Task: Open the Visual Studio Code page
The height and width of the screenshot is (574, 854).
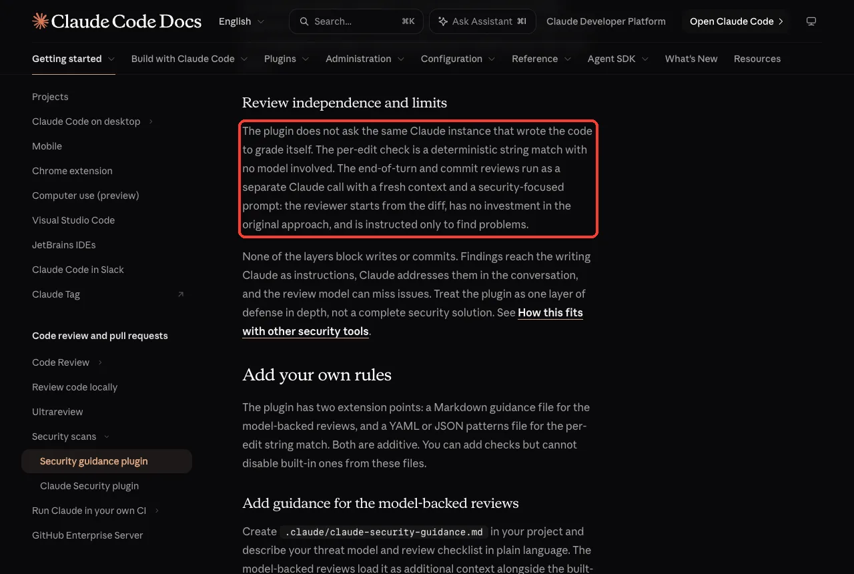Action: pyautogui.click(x=73, y=220)
